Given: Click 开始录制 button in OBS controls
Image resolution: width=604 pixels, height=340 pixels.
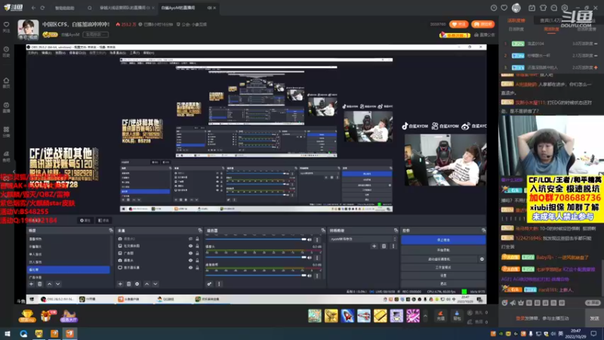Looking at the screenshot, I should (x=443, y=250).
